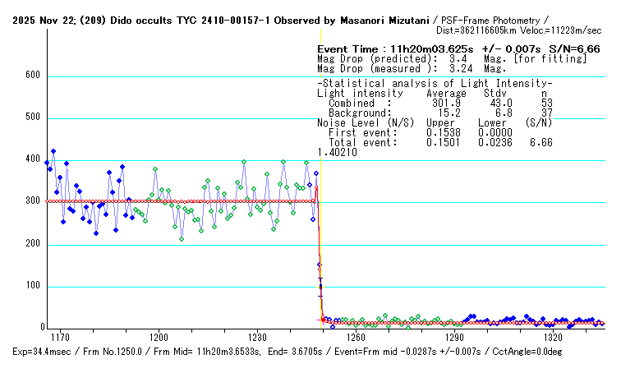The height and width of the screenshot is (373, 621).
Task: Click the 1320 tick label on x-axis
Action: pos(553,338)
